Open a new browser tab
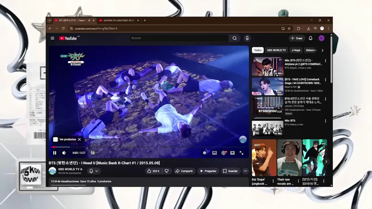The image size is (372, 209). (145, 20)
